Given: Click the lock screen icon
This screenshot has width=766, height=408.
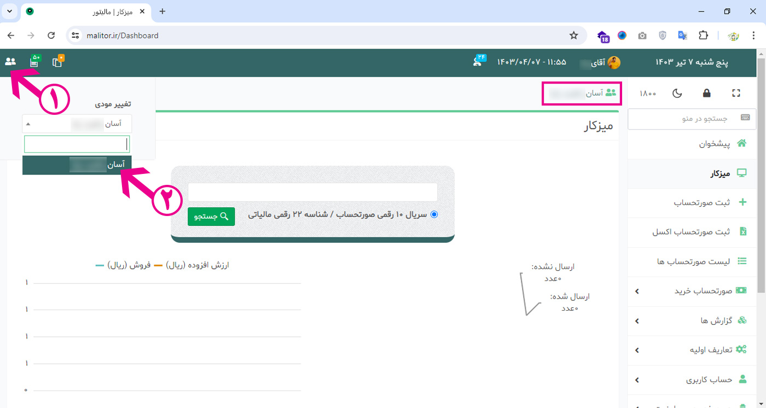Looking at the screenshot, I should click(x=706, y=93).
